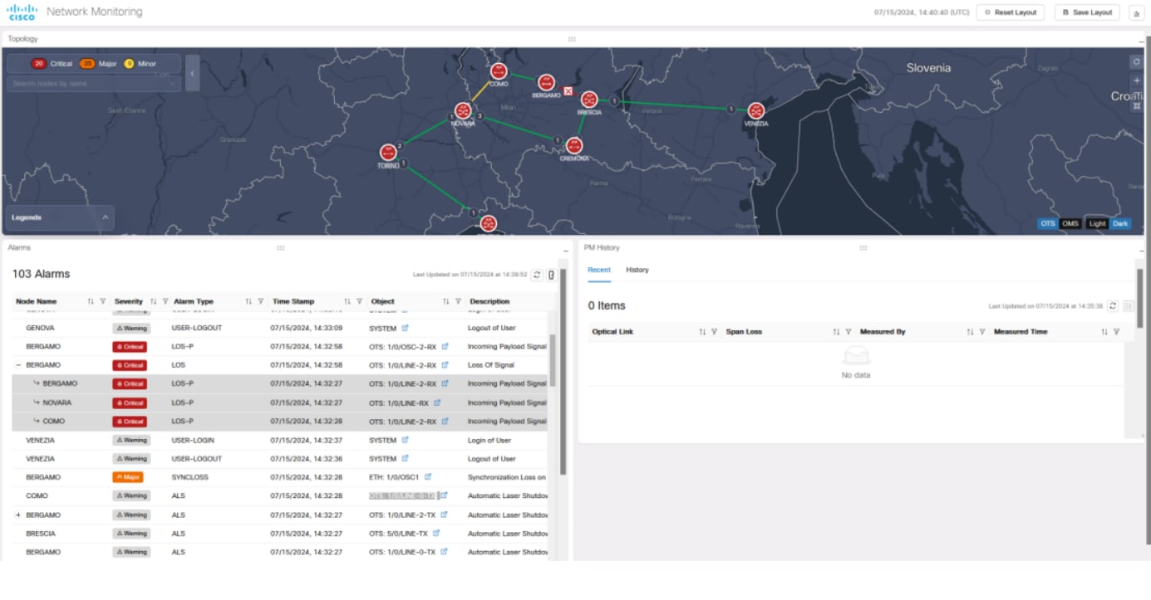
Task: Minimize the PM History panel
Action: pos(1140,250)
